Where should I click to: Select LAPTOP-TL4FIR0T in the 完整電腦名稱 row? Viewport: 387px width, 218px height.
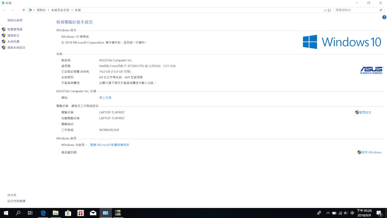[112, 118]
